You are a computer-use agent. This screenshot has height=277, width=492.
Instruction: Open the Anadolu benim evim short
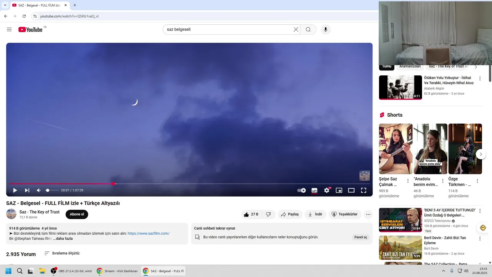(x=430, y=149)
